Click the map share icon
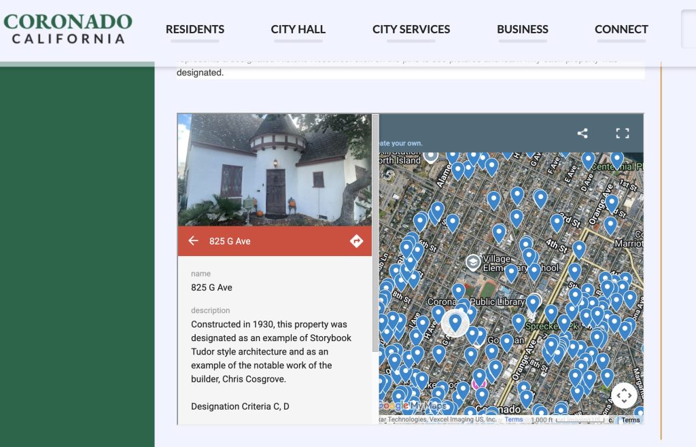Viewport: 696px width, 447px height. click(x=582, y=133)
